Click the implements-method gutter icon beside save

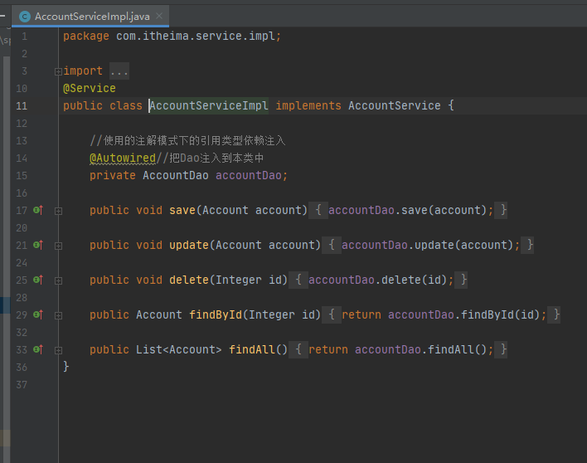click(37, 211)
